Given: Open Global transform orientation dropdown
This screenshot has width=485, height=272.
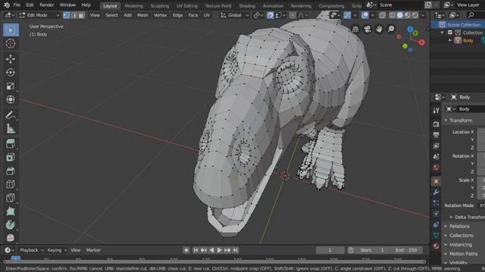Looking at the screenshot, I should tap(234, 15).
